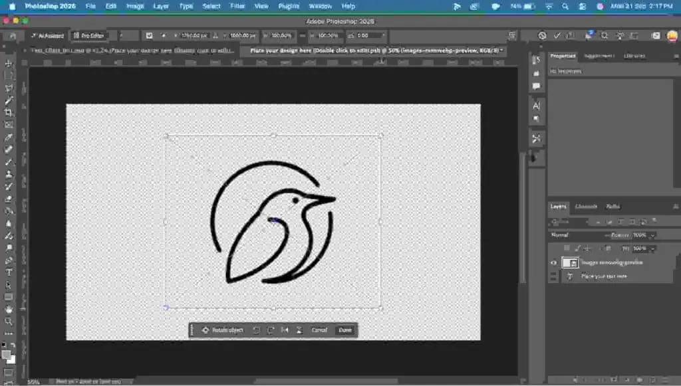
Task: Select the Lasso tool
Action: 8,88
